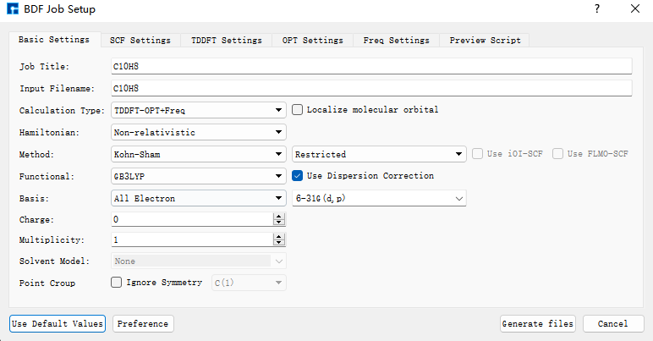The height and width of the screenshot is (341, 653).
Task: Uncheck Use Dispersion Correction
Action: tap(297, 176)
